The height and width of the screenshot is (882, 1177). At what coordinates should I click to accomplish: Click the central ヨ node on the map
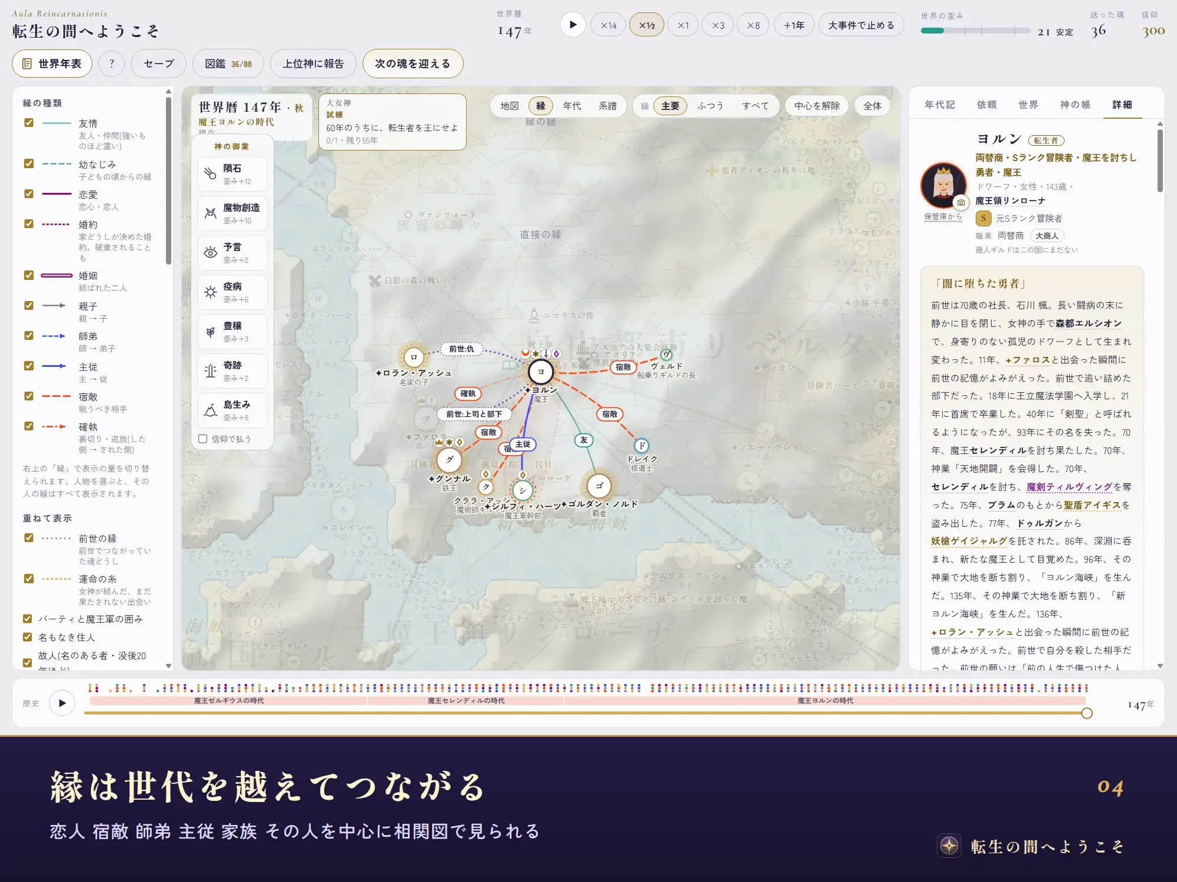(x=540, y=372)
